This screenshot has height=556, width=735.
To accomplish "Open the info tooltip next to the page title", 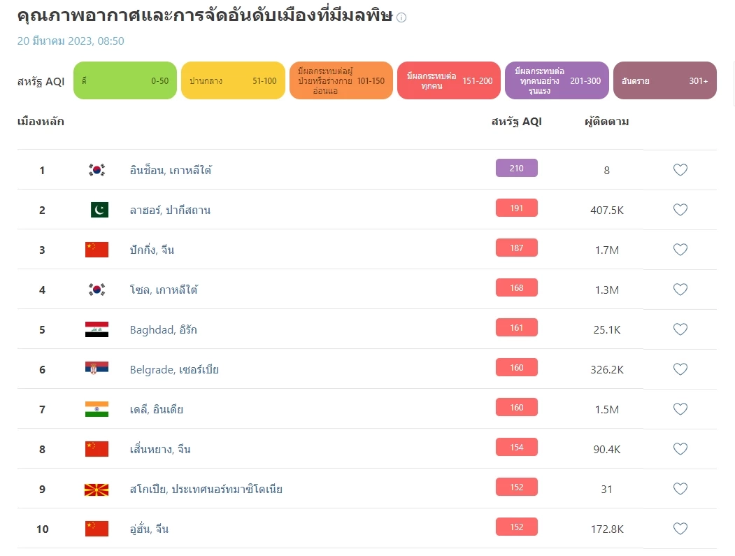I will pos(401,17).
